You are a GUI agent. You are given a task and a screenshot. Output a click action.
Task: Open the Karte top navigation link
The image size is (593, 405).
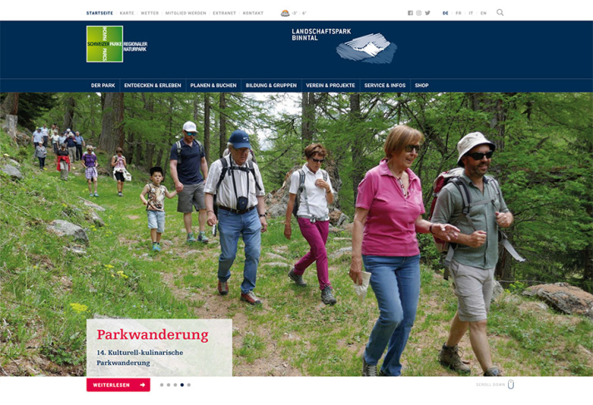127,12
